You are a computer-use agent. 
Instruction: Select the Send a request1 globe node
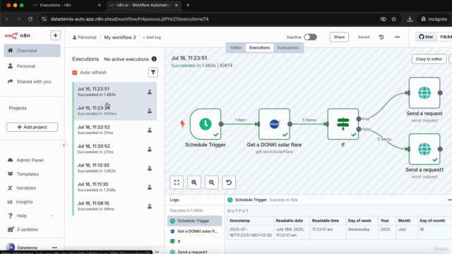[424, 149]
